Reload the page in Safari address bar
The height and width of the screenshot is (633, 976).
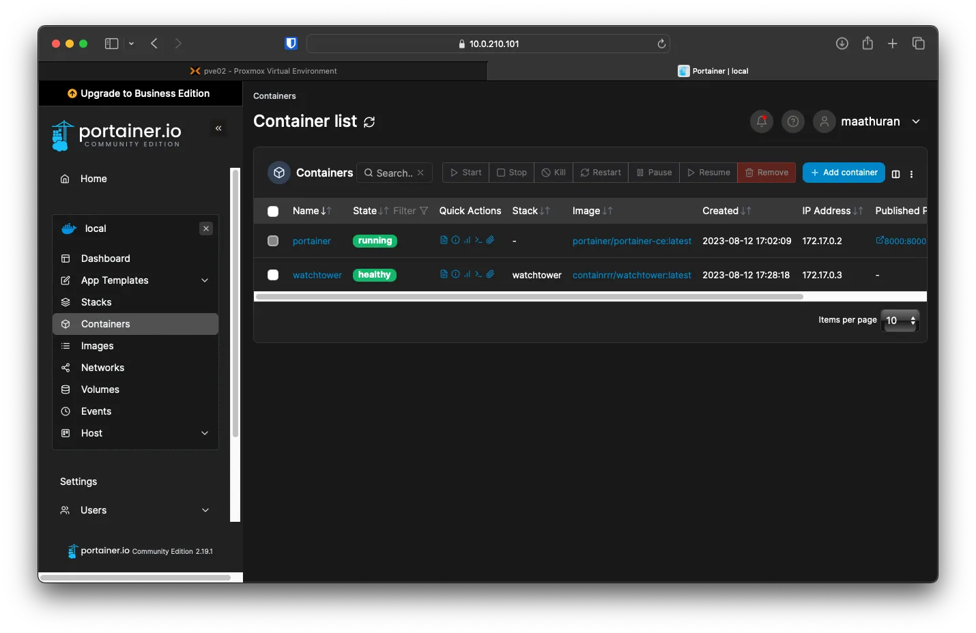pyautogui.click(x=661, y=44)
